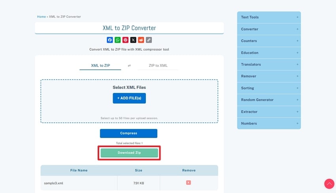
Task: Copy page link with chain icon
Action: (149, 40)
